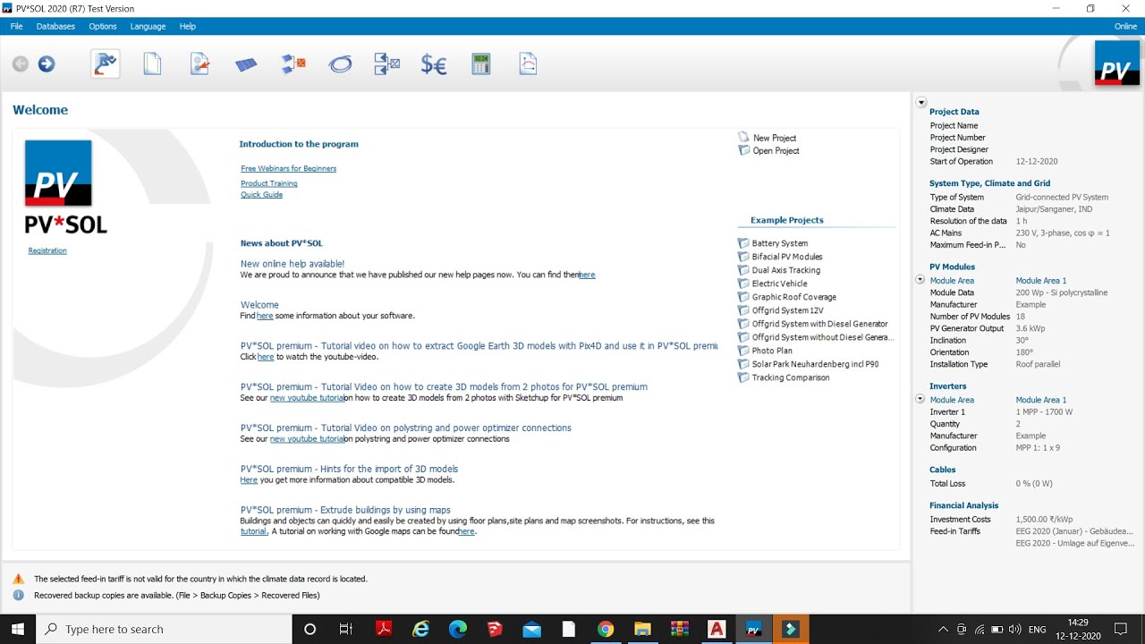Show hidden system tray icons
The width and height of the screenshot is (1145, 644).
tap(944, 629)
